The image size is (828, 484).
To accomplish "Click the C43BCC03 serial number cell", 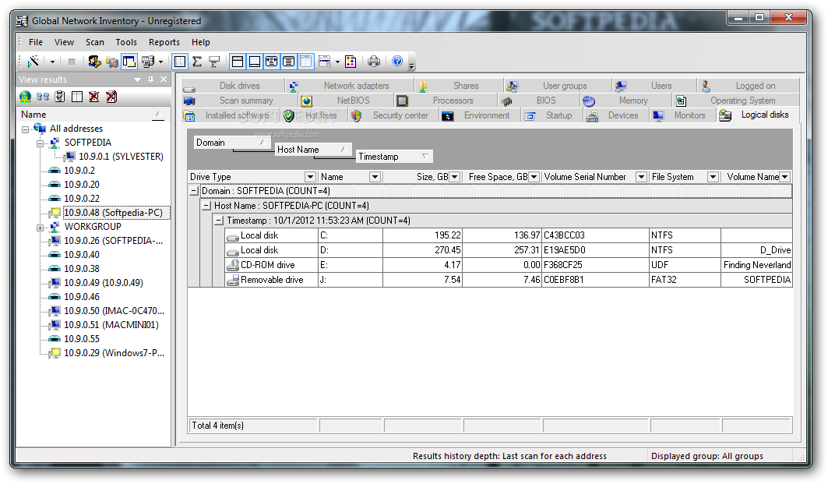I will pyautogui.click(x=596, y=235).
